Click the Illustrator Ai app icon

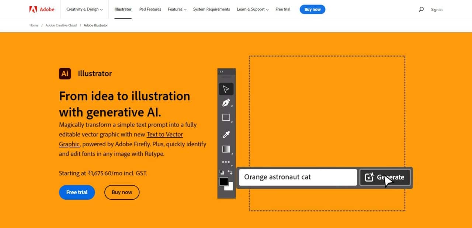coord(65,74)
